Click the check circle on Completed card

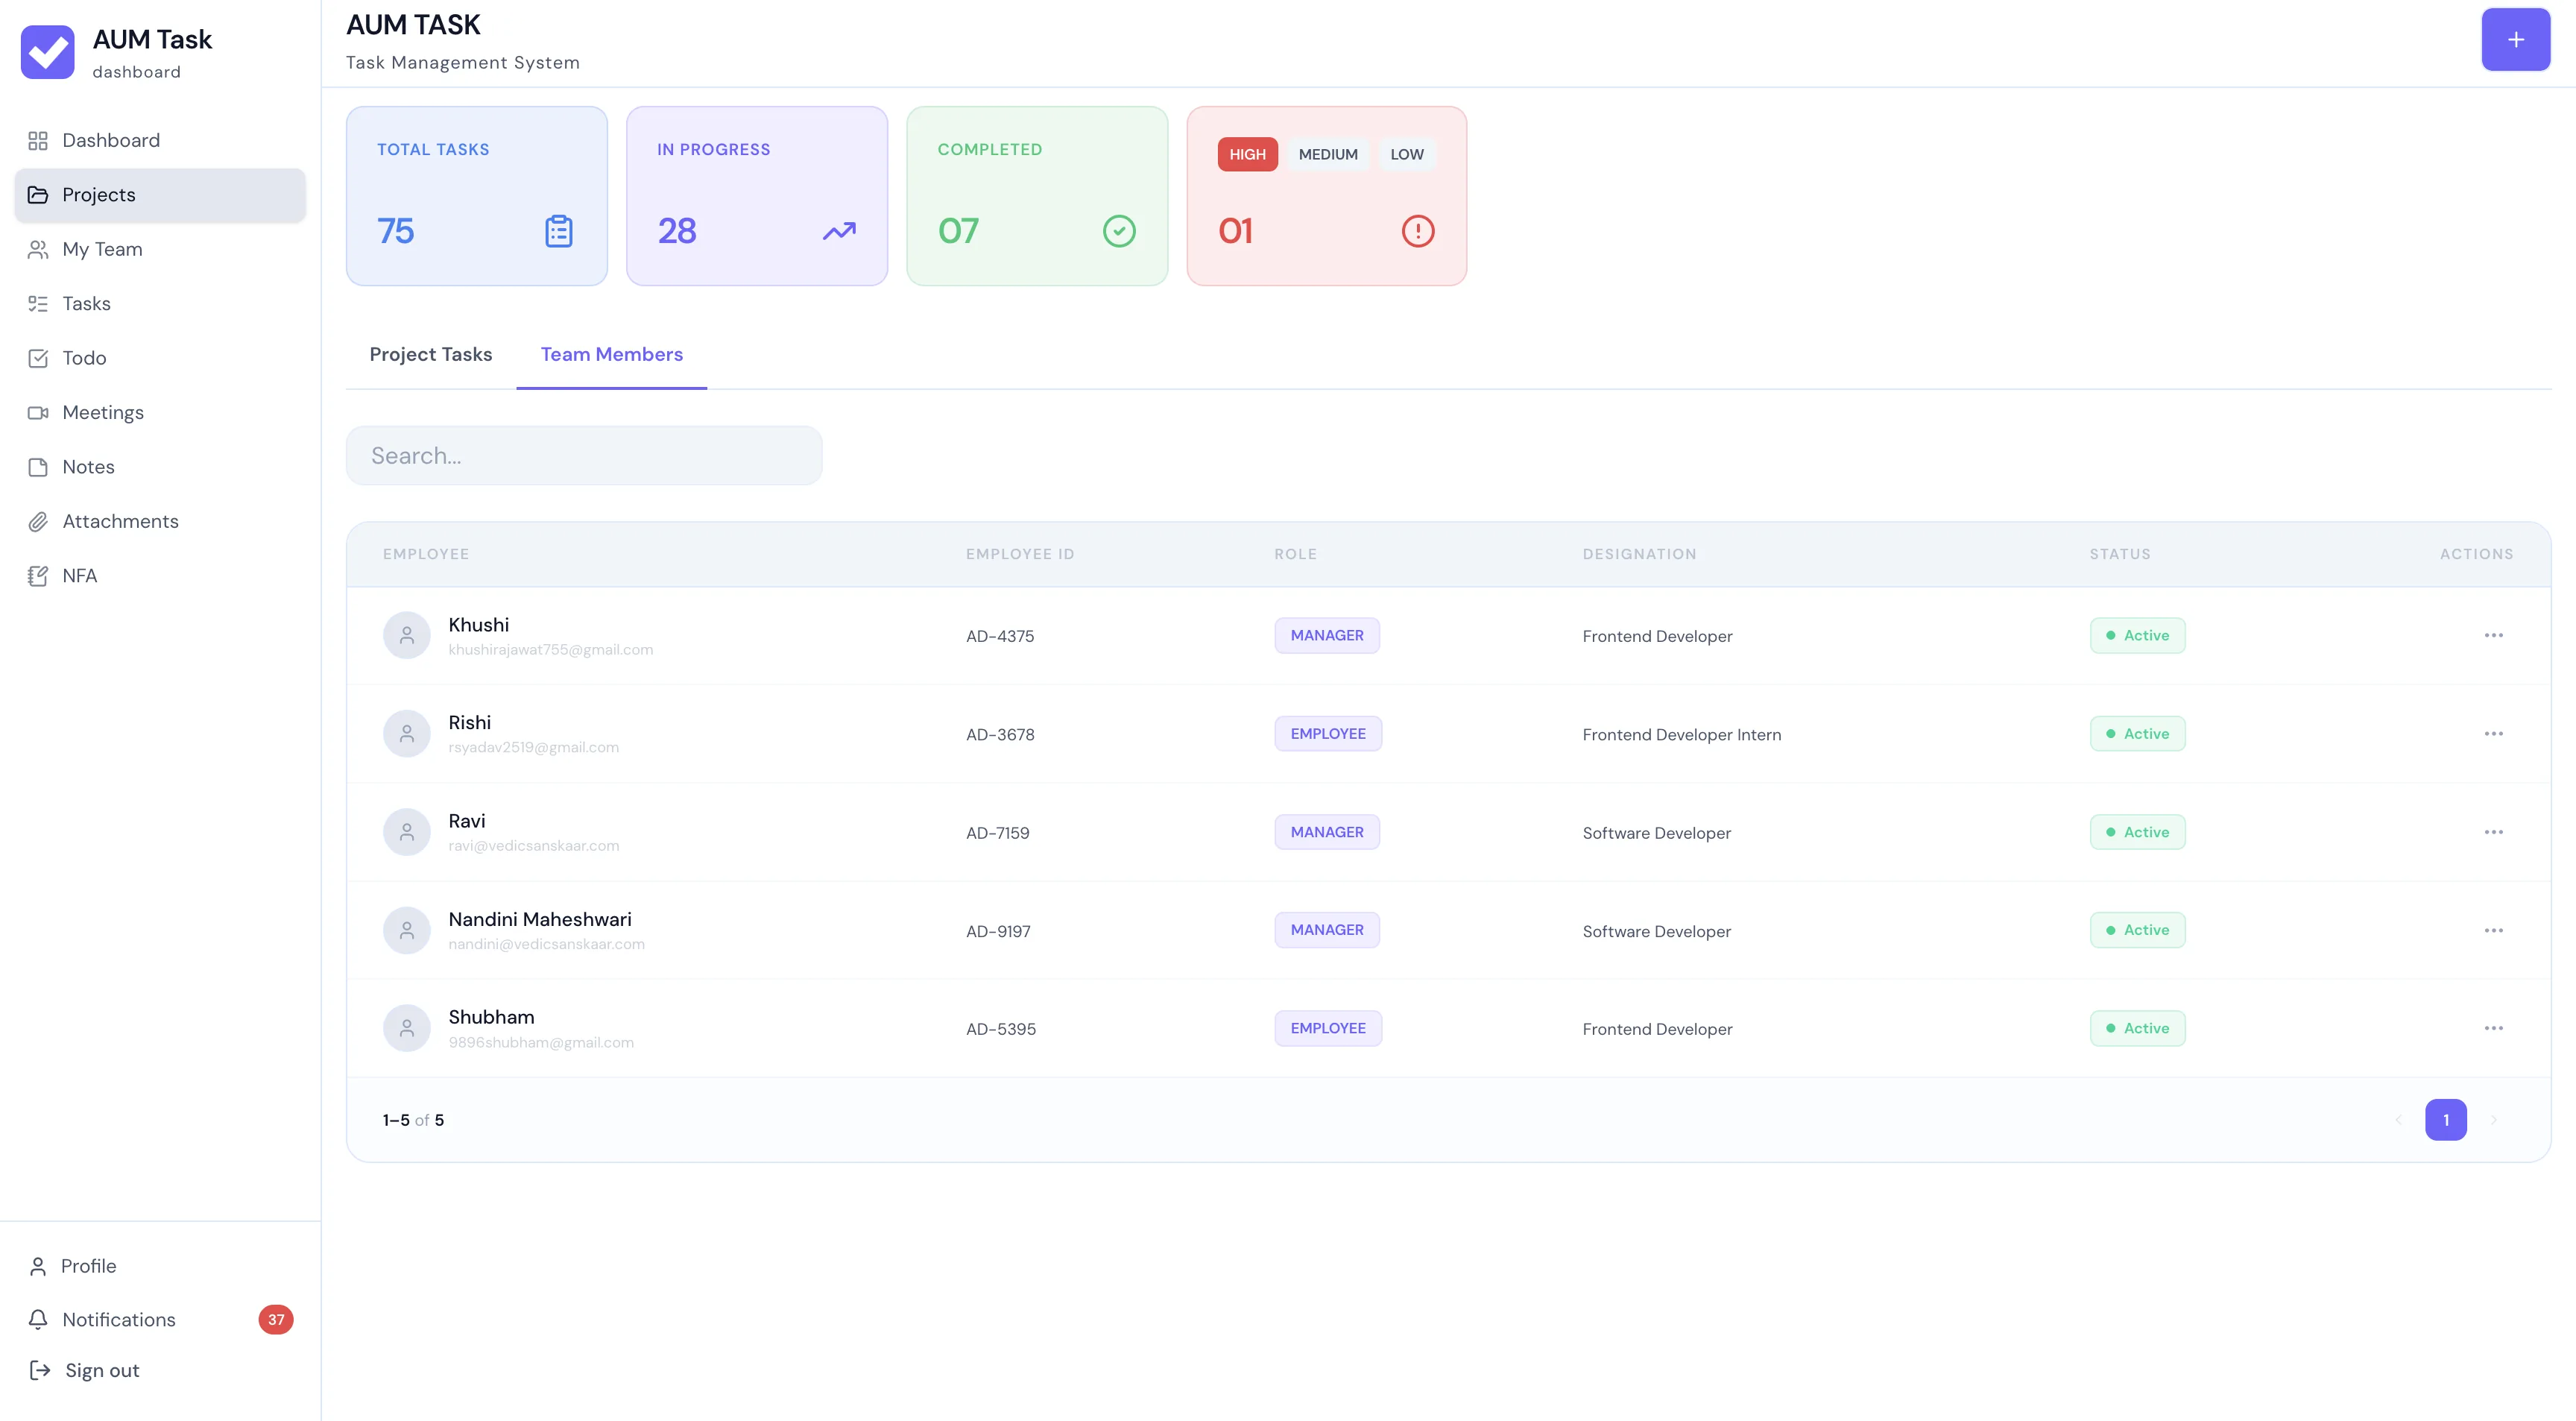pyautogui.click(x=1119, y=231)
